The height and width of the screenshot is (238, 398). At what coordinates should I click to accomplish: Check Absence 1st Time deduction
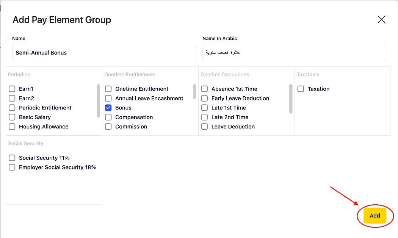[x=205, y=89]
